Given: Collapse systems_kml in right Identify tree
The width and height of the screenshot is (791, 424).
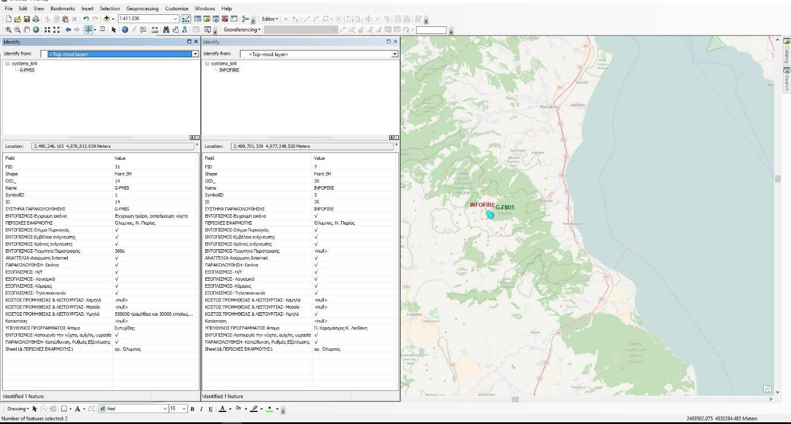Looking at the screenshot, I should click(x=207, y=64).
